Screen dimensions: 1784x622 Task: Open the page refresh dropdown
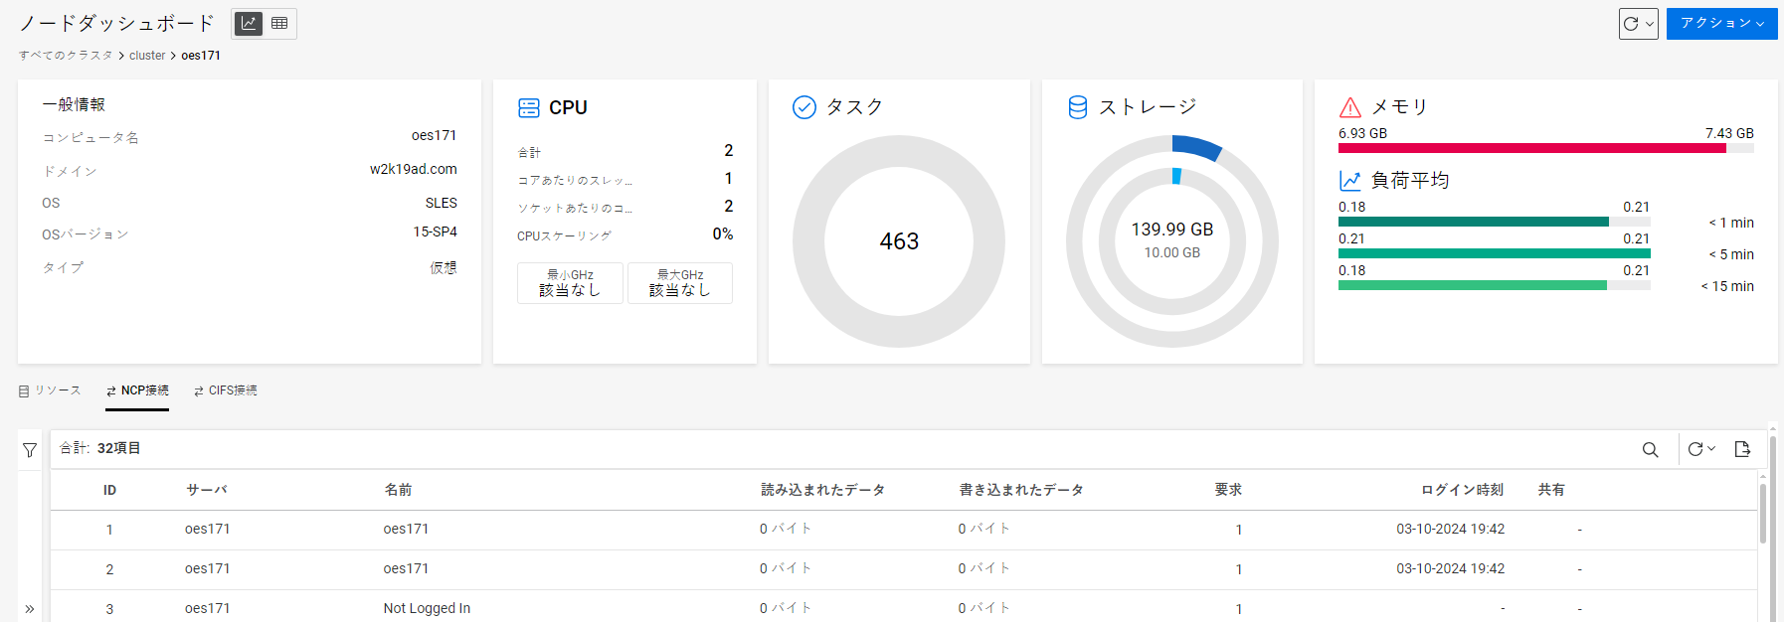tap(1638, 24)
